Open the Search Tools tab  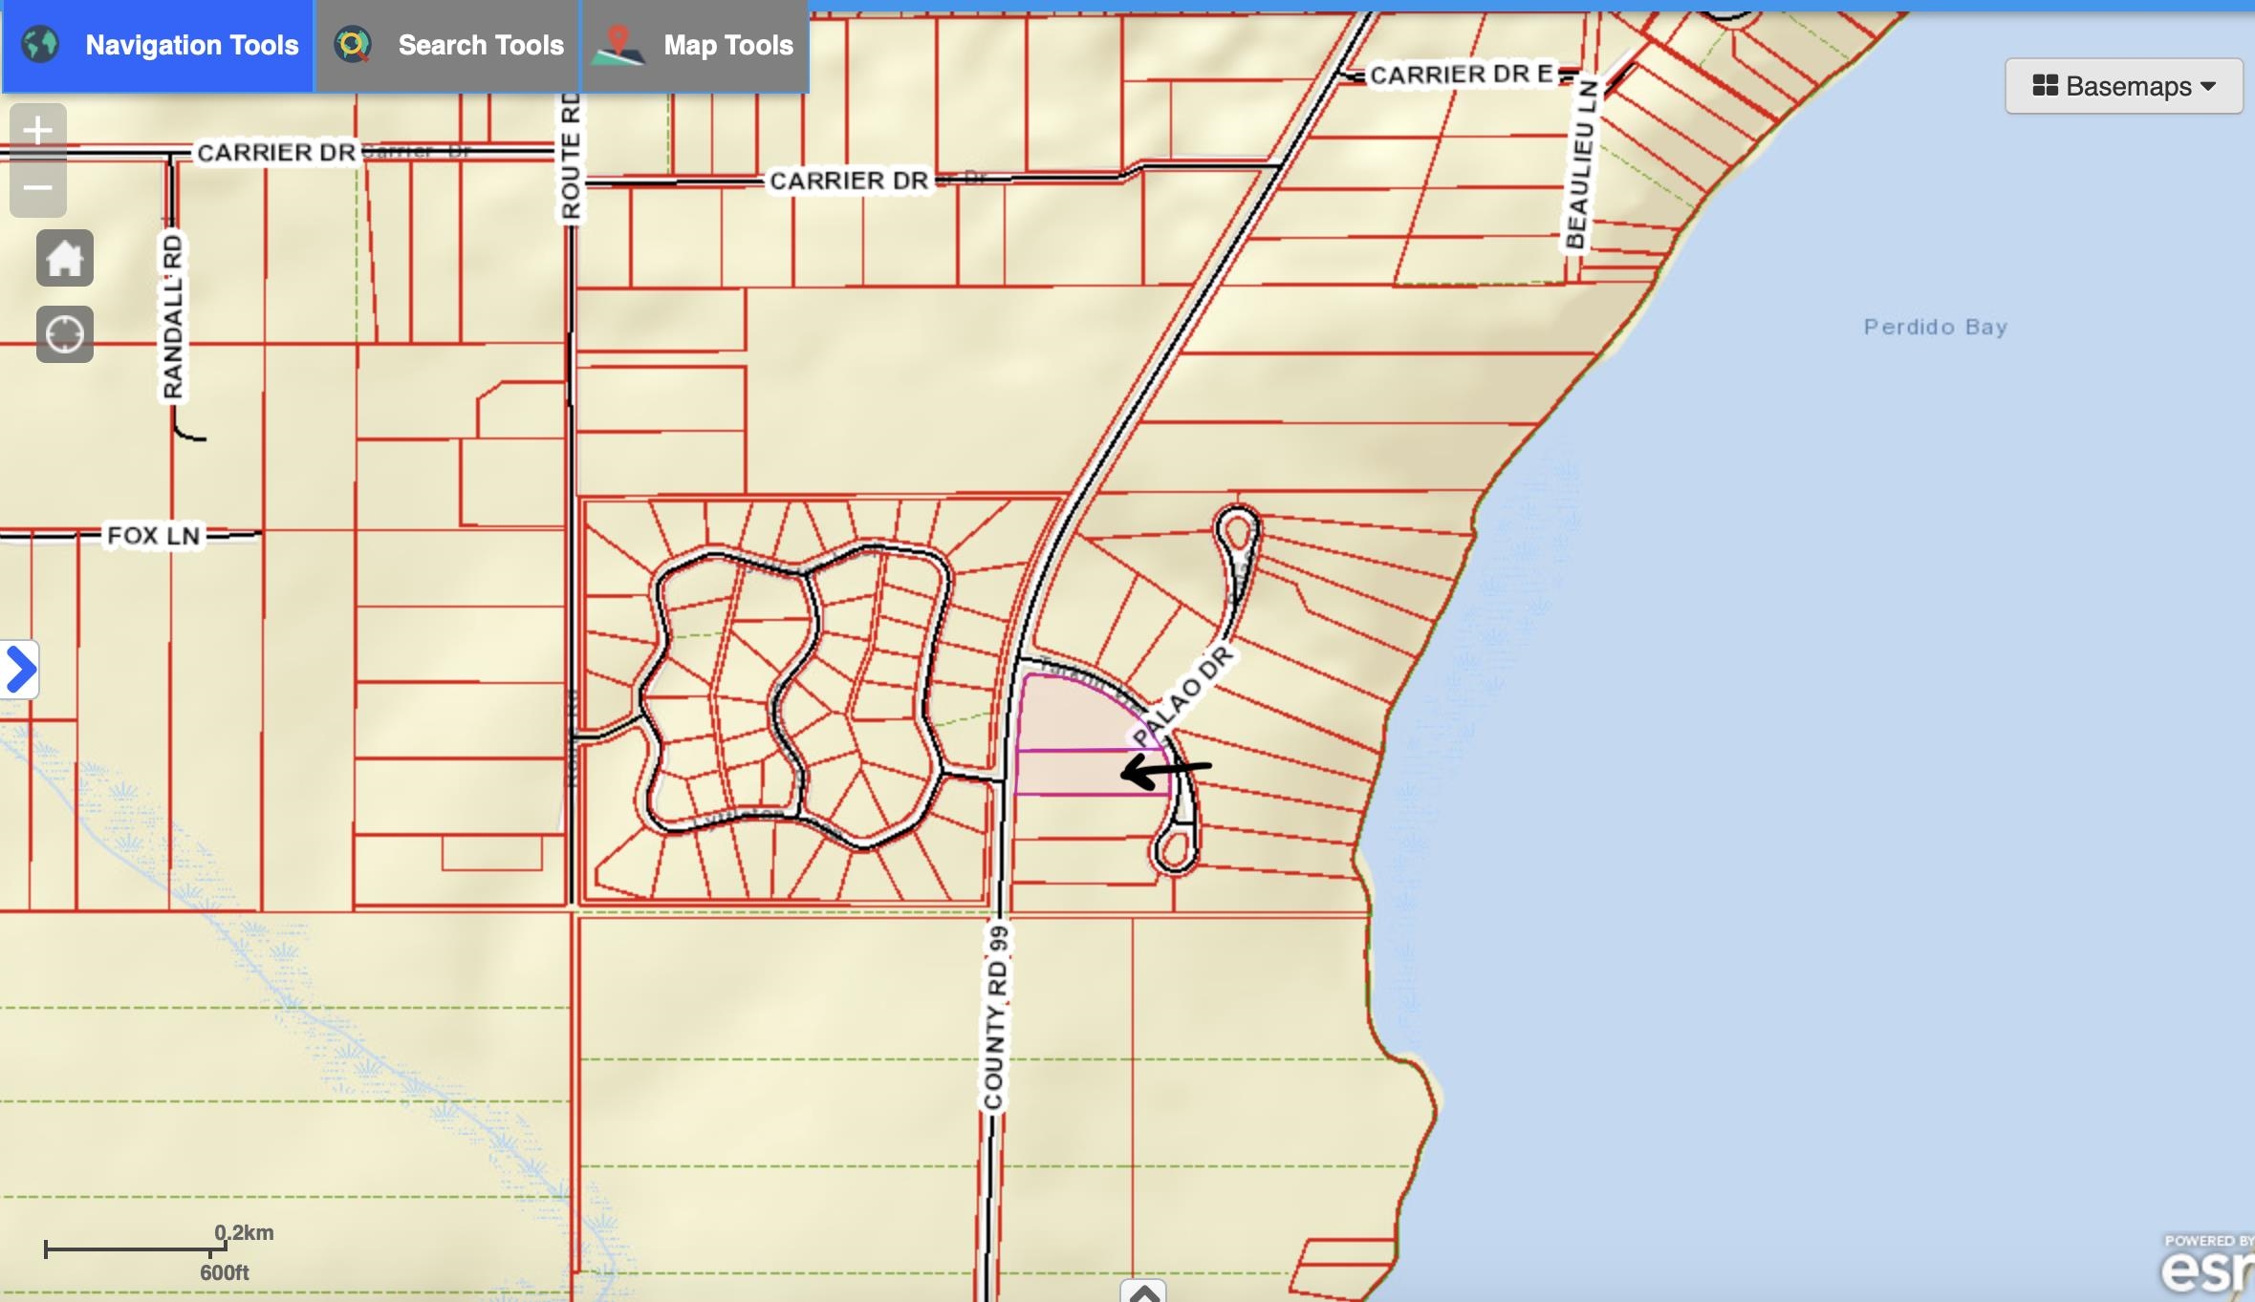[x=447, y=46]
